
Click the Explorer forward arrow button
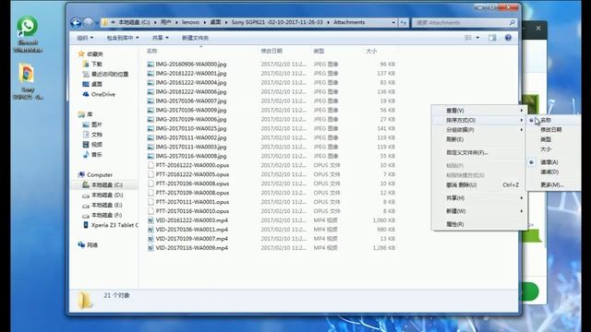pos(89,22)
